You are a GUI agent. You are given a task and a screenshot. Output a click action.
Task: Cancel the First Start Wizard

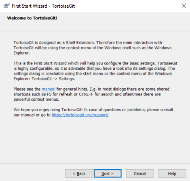[x=140, y=173]
